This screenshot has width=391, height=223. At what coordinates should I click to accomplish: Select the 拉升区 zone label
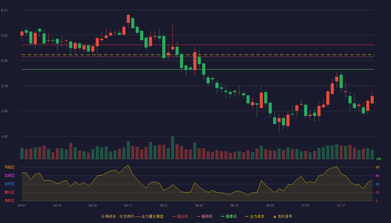[x=9, y=184]
